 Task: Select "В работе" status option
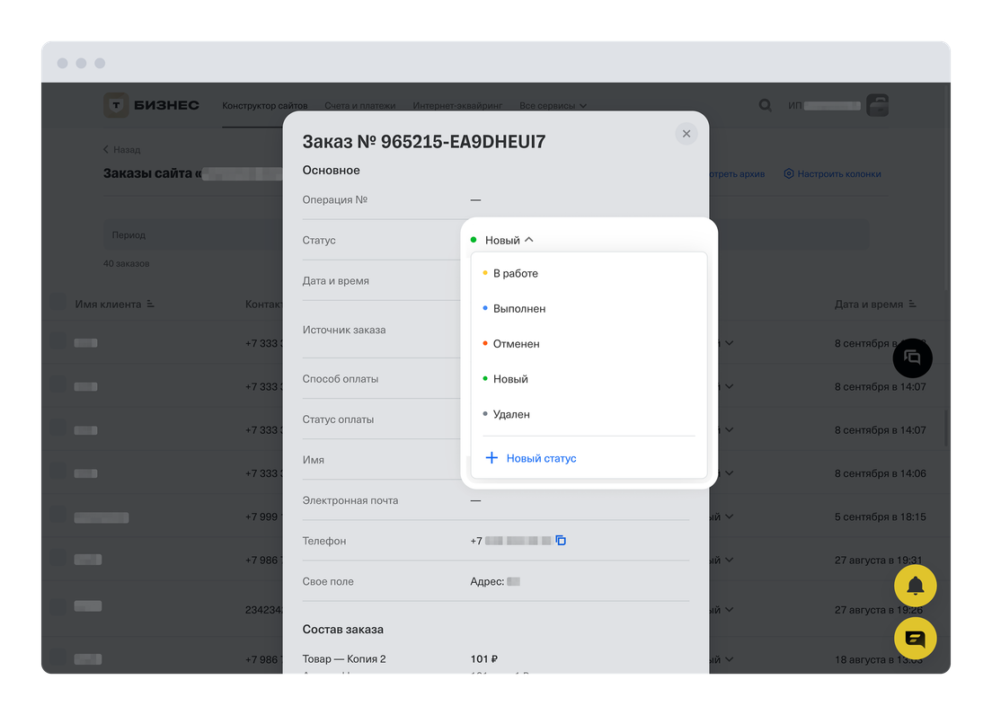pos(516,273)
